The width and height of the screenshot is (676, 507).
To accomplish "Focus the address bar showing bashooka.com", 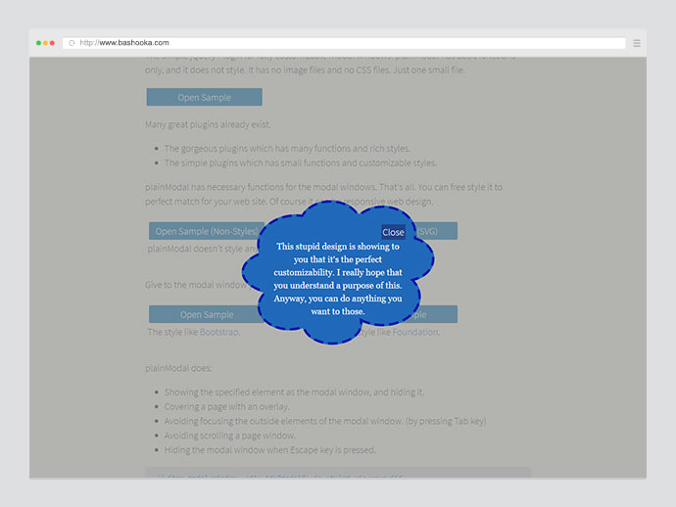I will (x=344, y=43).
